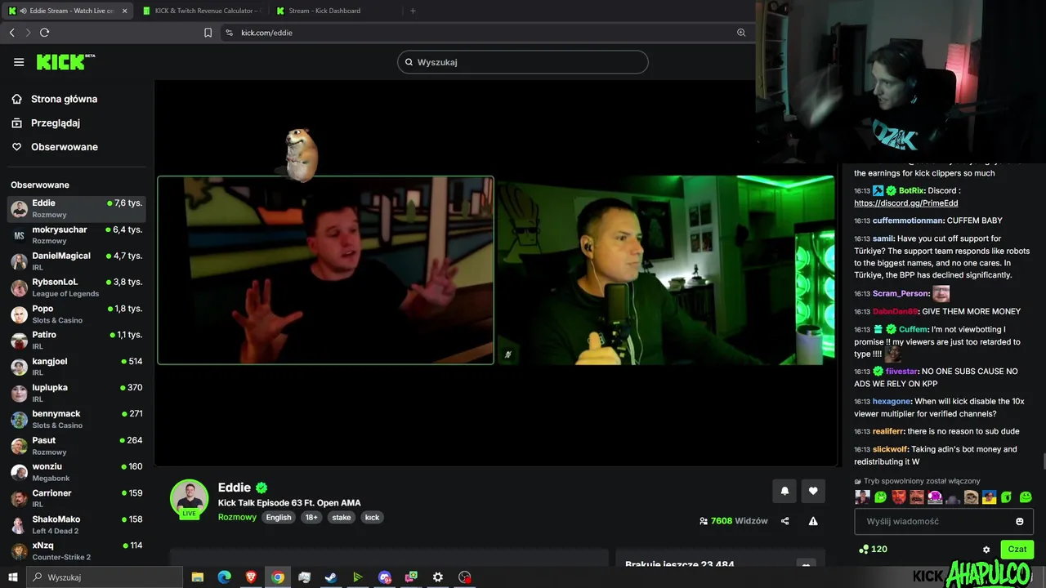1046x588 pixels.
Task: Click the English language tag
Action: click(279, 517)
